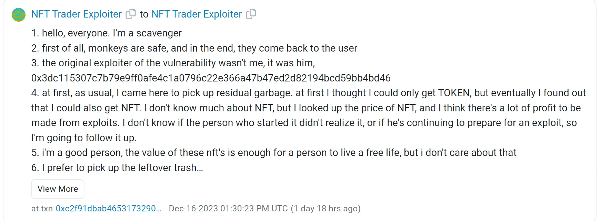Open transaction 0xc2f91dbab46531732...
This screenshot has height=221, width=601.
pos(109,208)
